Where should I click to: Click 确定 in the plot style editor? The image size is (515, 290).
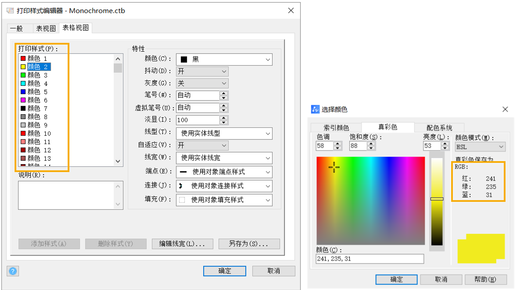pyautogui.click(x=225, y=271)
